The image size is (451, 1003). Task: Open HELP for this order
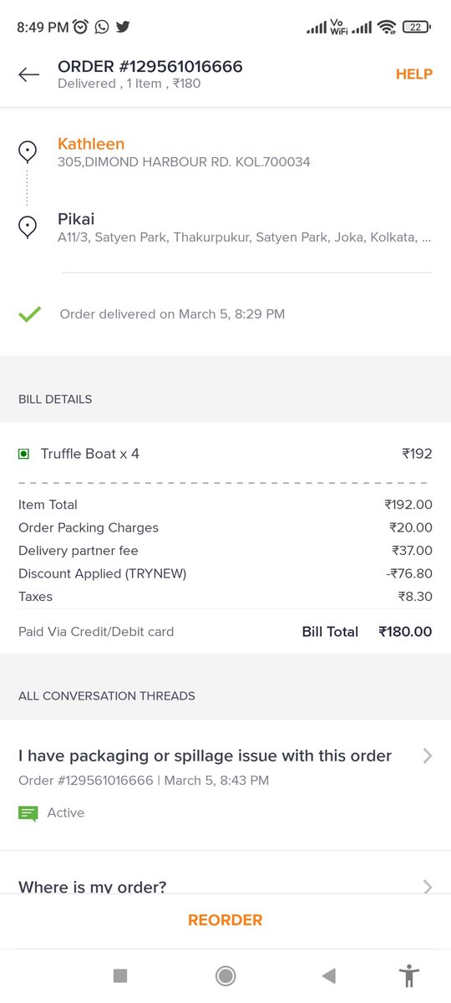tap(414, 74)
